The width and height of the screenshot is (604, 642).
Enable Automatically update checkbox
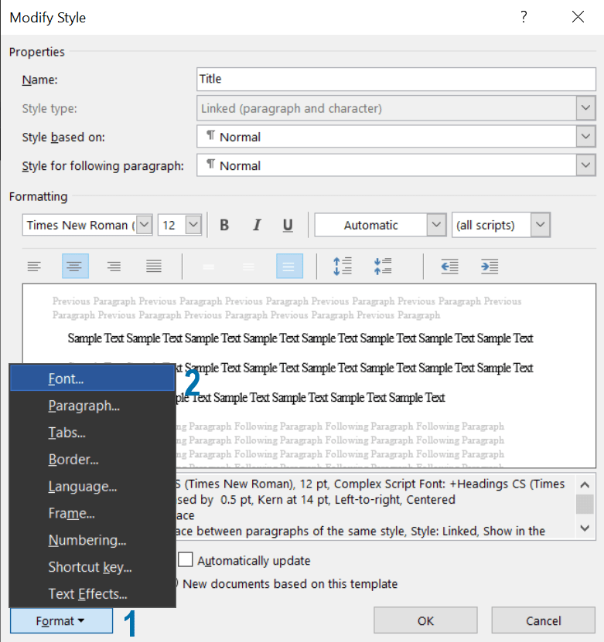click(x=186, y=560)
